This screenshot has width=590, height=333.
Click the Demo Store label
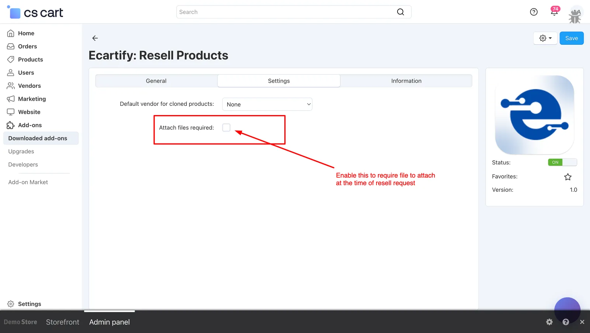click(20, 322)
